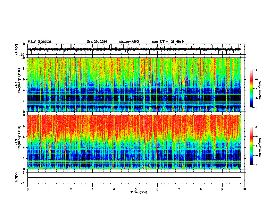
Task: Click the "VLF Spectra" title text
Action: tap(39, 42)
